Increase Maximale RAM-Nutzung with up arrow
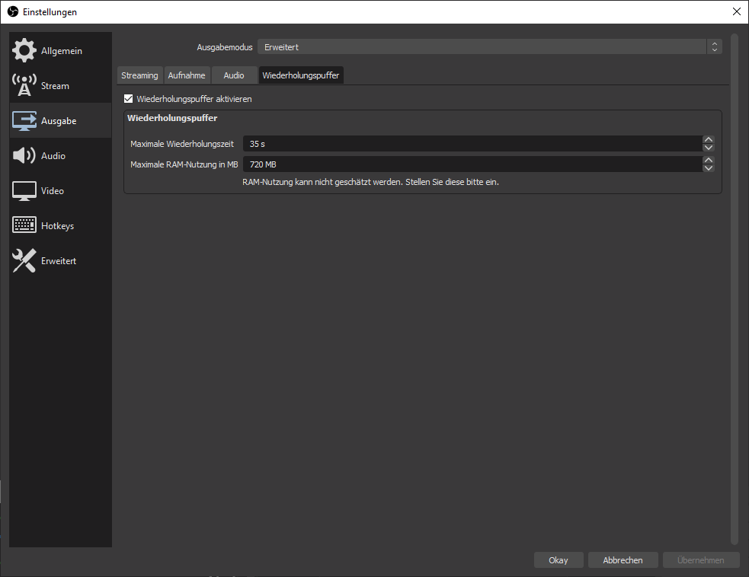Screen dimensions: 749x577 (709, 160)
